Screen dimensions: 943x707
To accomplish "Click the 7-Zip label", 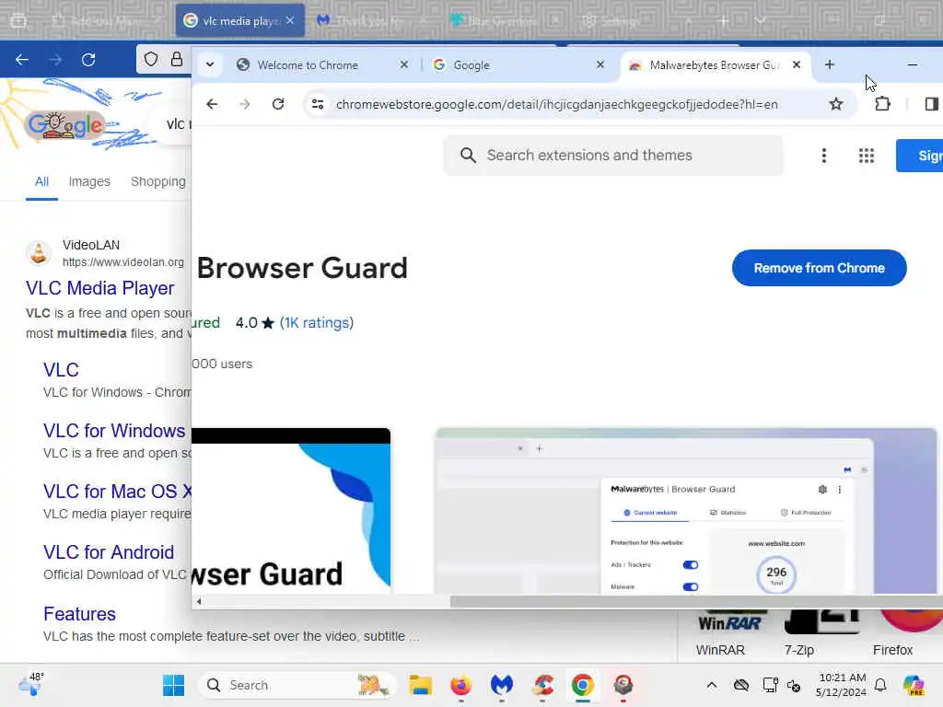I will pos(798,650).
